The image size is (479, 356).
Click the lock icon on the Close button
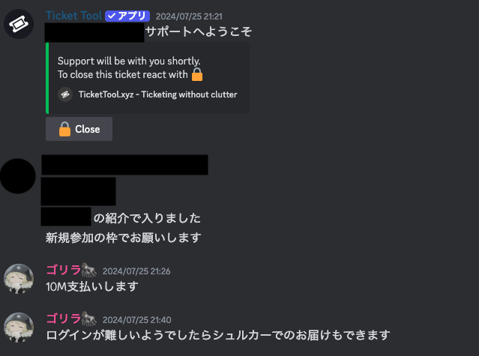[x=64, y=129]
